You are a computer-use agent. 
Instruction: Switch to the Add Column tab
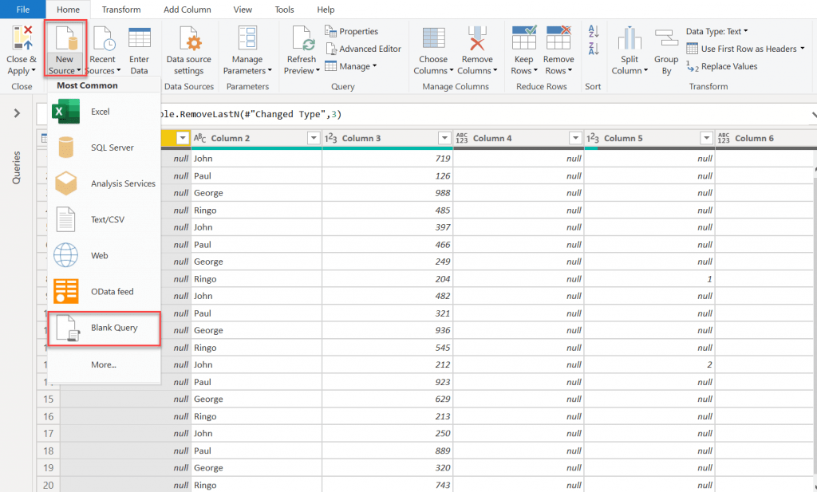coord(187,10)
